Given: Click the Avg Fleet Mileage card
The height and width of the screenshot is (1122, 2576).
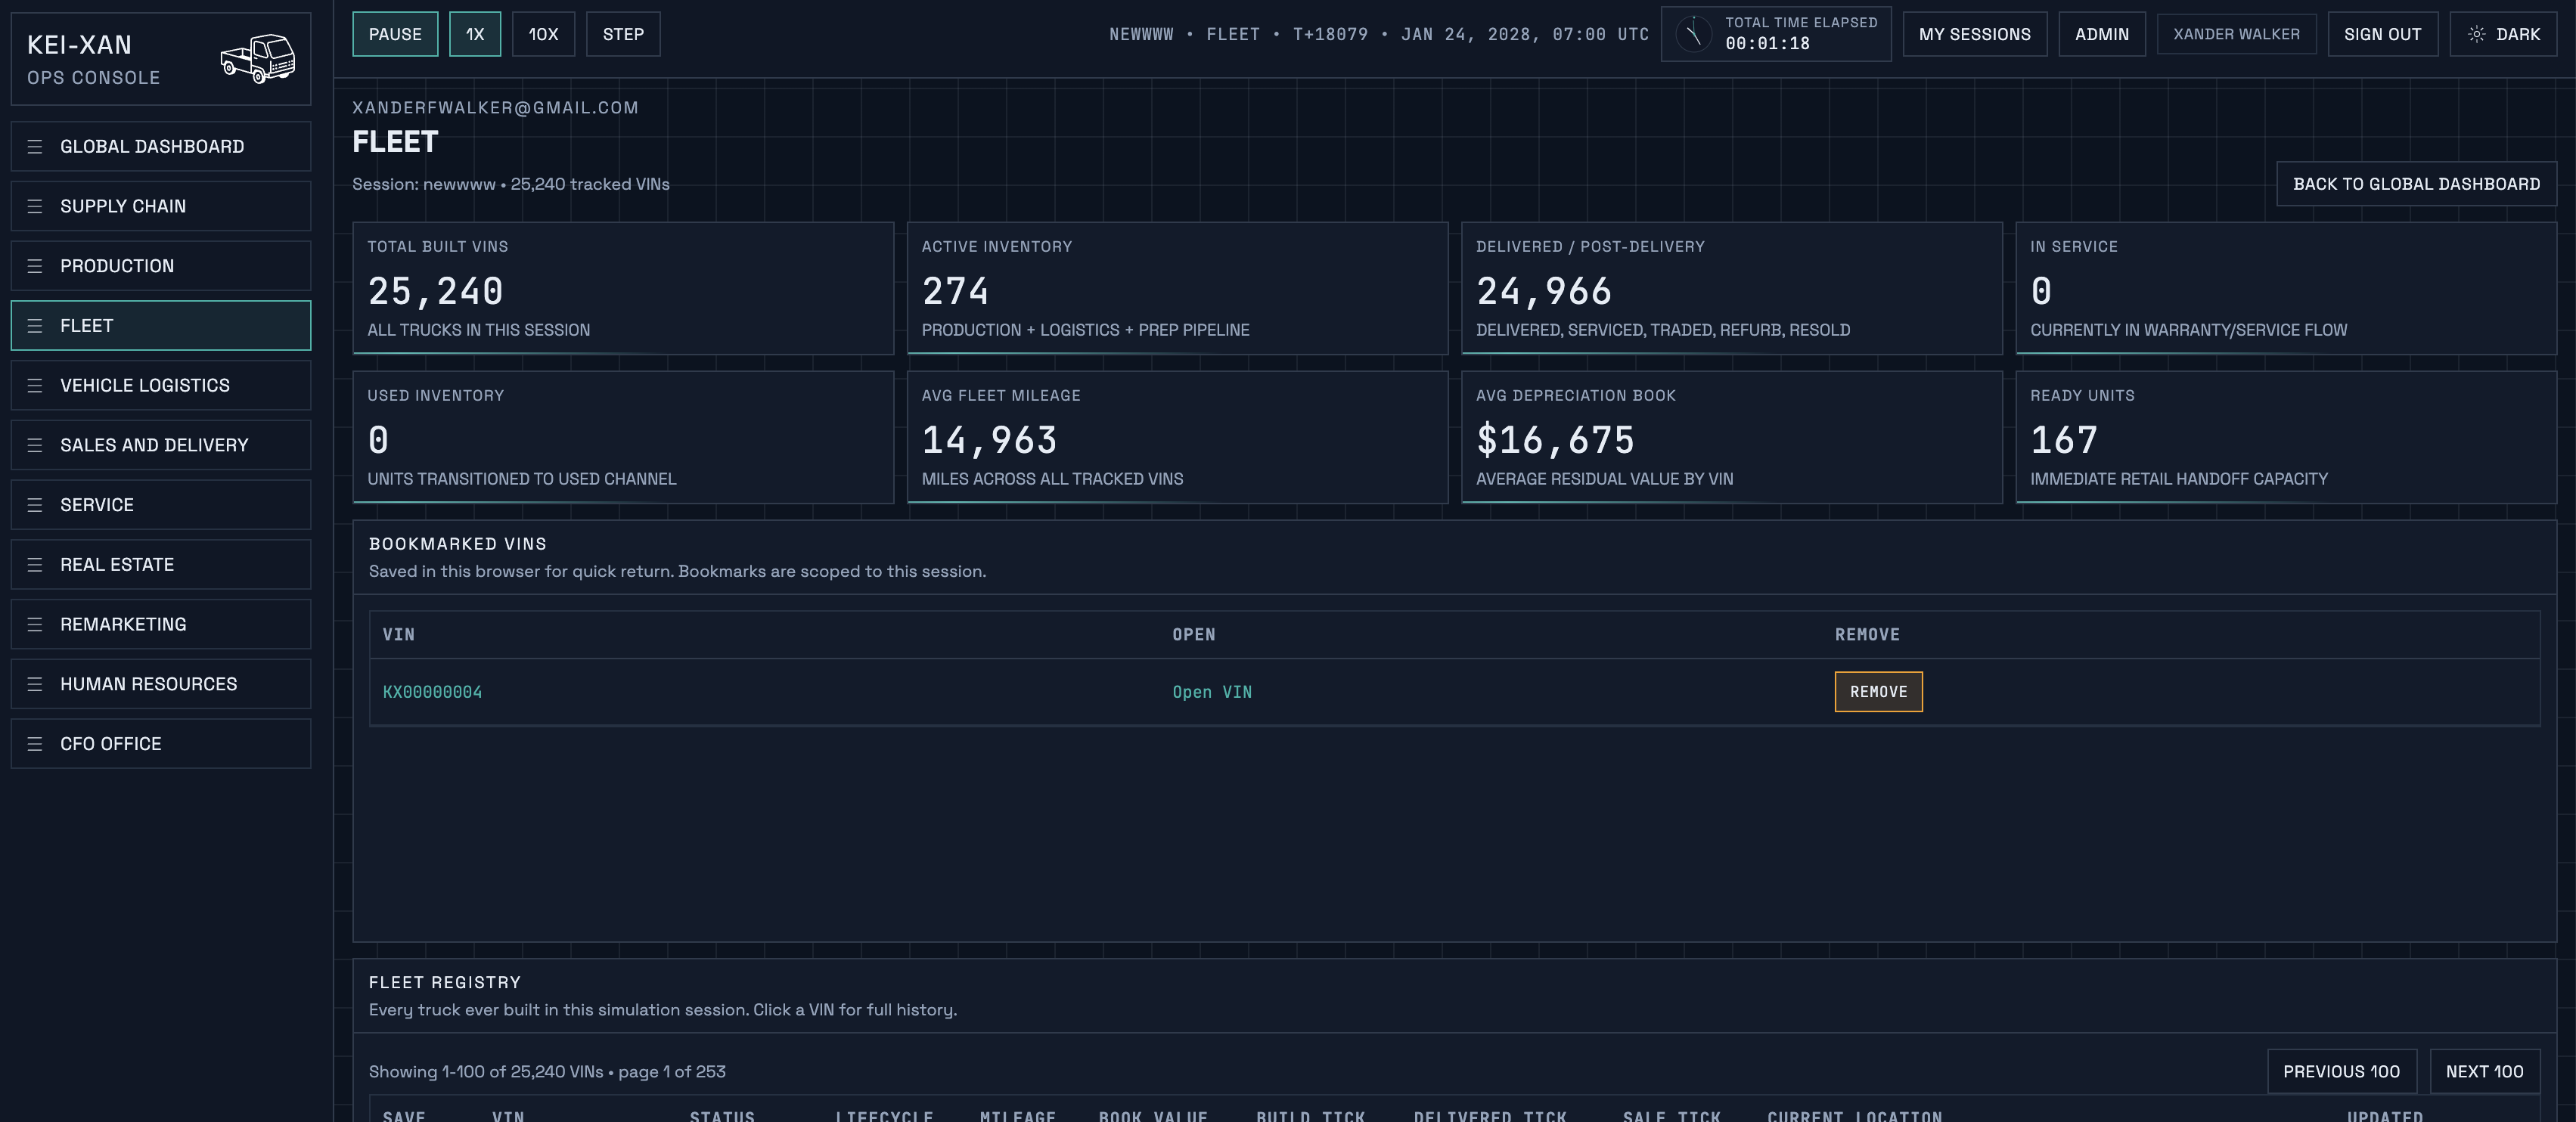Looking at the screenshot, I should (x=1177, y=437).
